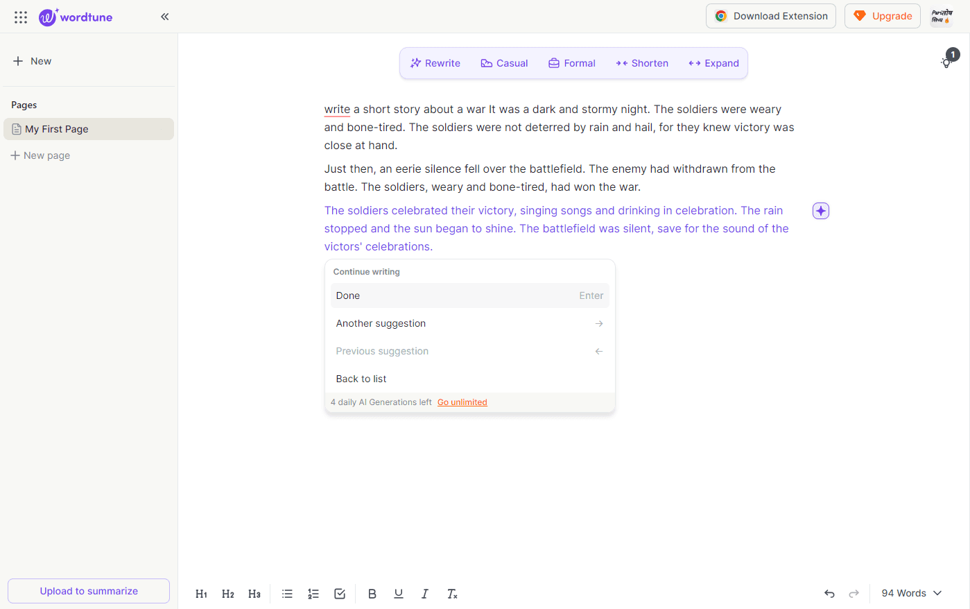The image size is (970, 609).
Task: Select Another suggestion
Action: click(x=469, y=323)
